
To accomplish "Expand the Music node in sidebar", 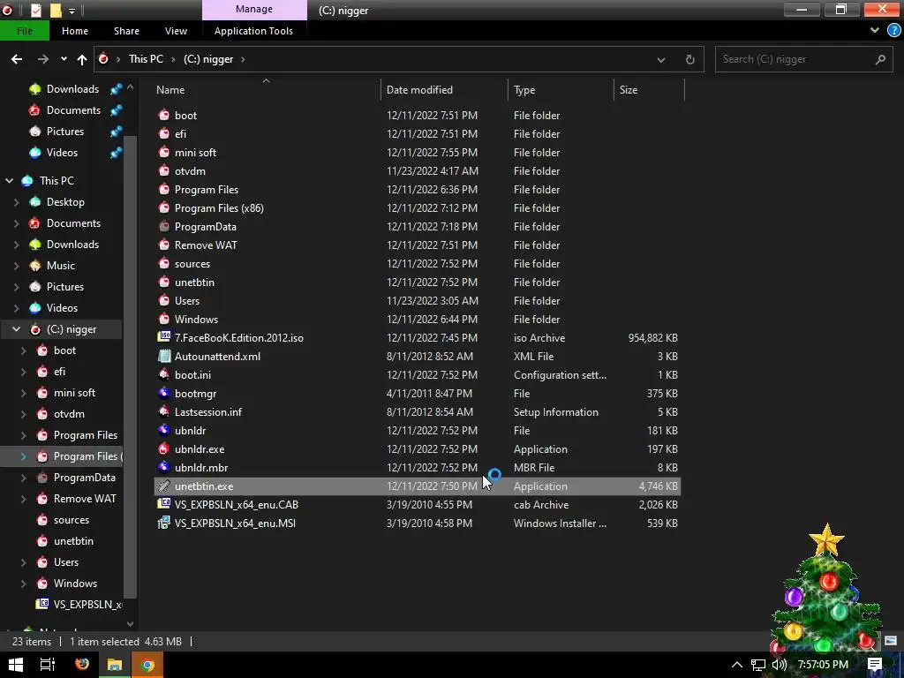I will (16, 266).
